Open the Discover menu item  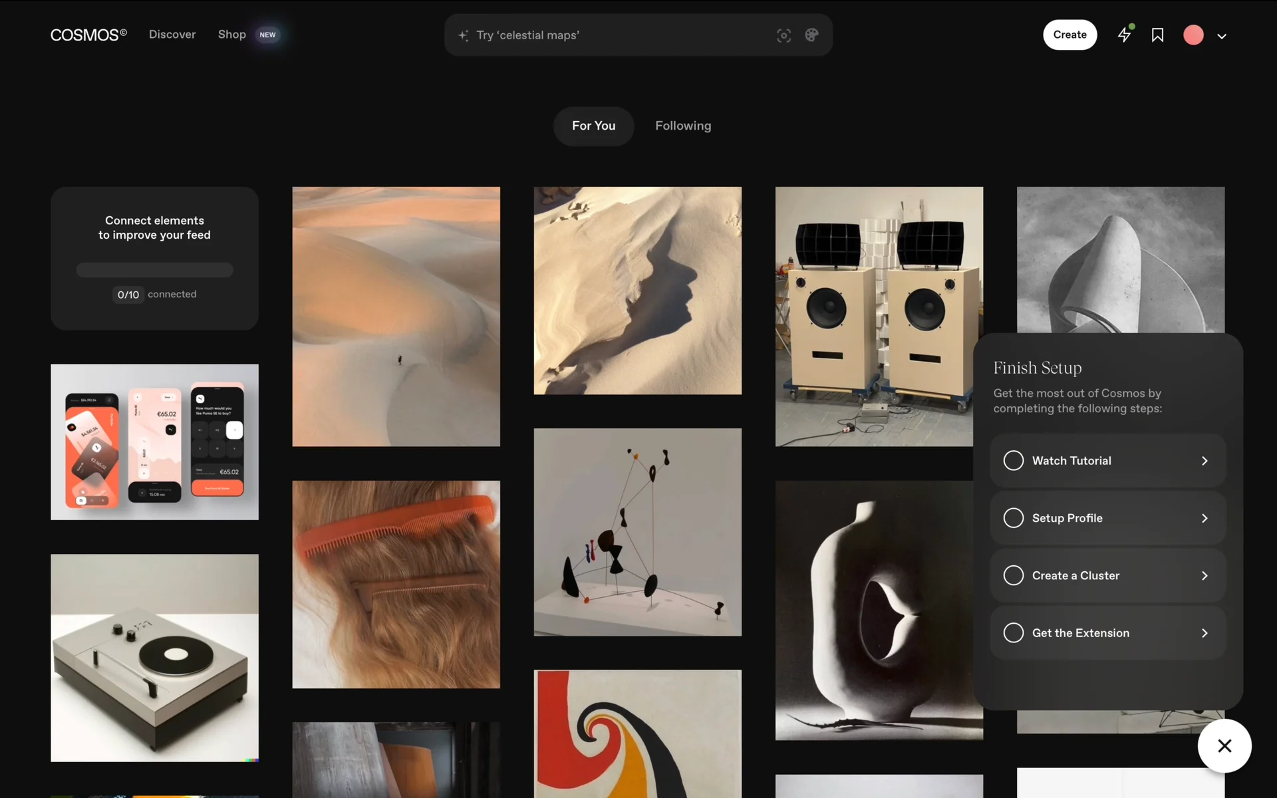(x=172, y=35)
